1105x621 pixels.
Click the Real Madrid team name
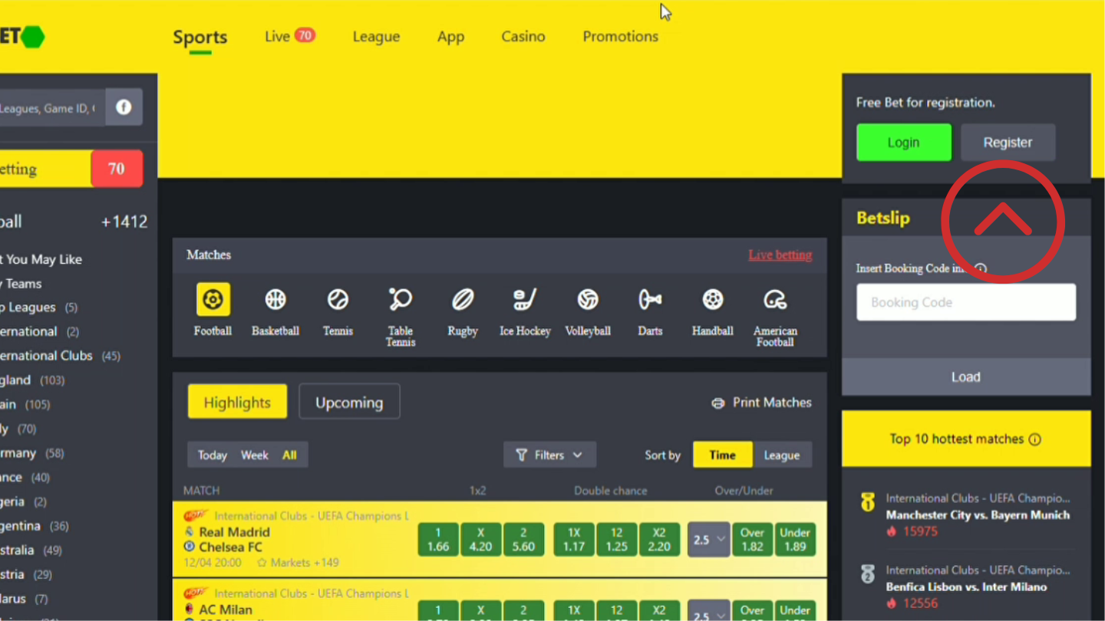(x=234, y=532)
